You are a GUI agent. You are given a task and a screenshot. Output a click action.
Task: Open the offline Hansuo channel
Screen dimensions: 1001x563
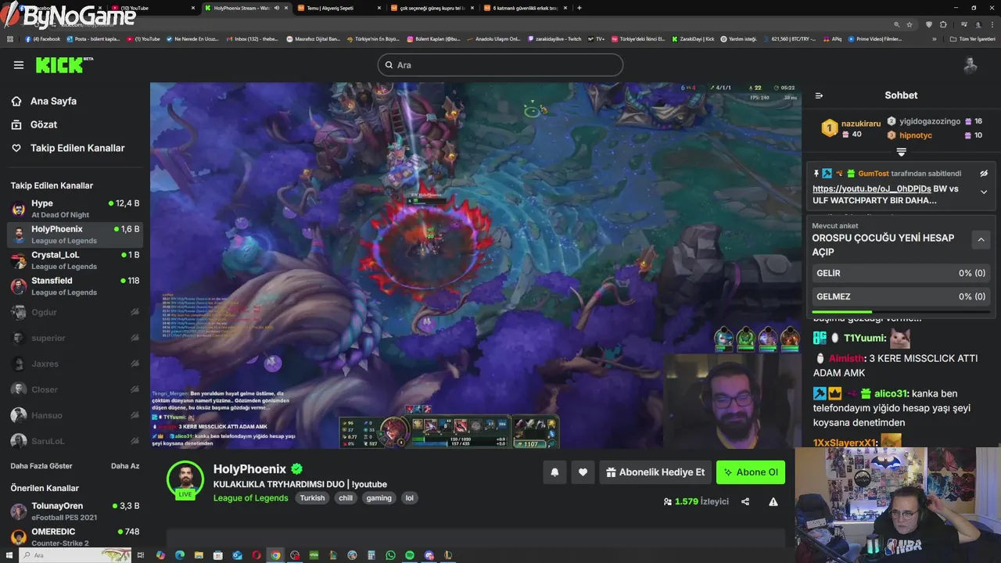[x=75, y=415]
